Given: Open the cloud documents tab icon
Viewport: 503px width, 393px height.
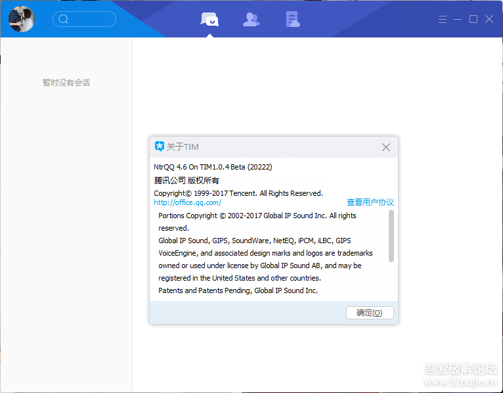Looking at the screenshot, I should [x=293, y=19].
